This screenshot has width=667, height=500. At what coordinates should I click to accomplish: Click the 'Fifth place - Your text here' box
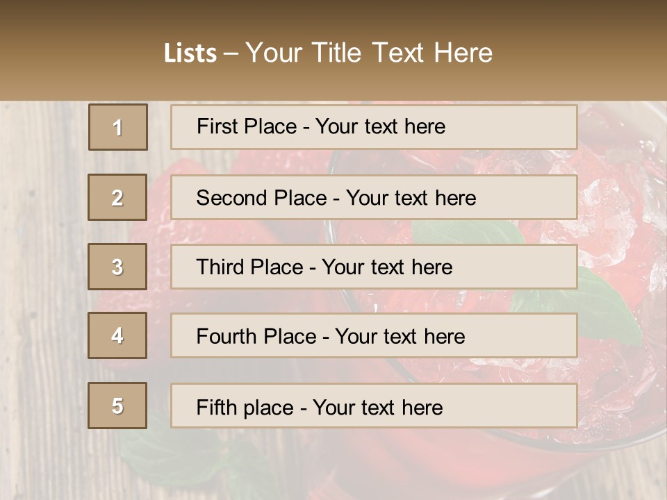tap(374, 406)
